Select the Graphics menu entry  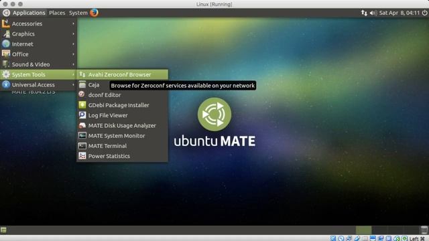pos(39,34)
